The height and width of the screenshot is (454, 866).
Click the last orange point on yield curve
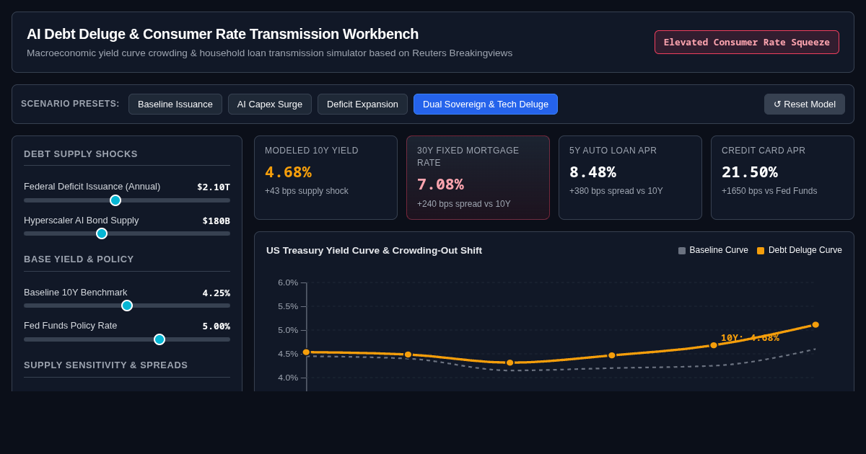[x=815, y=325]
